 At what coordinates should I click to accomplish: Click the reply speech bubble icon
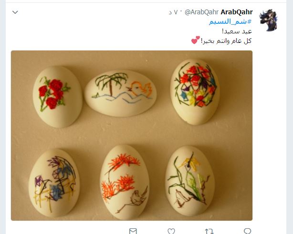[247, 231]
